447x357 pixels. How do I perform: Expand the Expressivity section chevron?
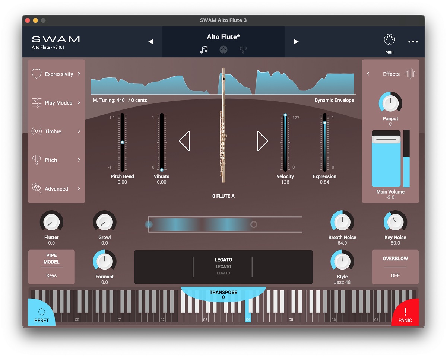(x=79, y=74)
